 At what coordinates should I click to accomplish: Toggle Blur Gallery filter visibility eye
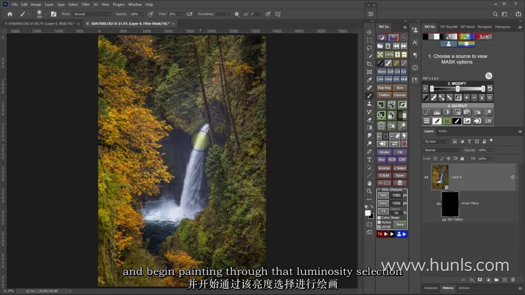(x=444, y=220)
